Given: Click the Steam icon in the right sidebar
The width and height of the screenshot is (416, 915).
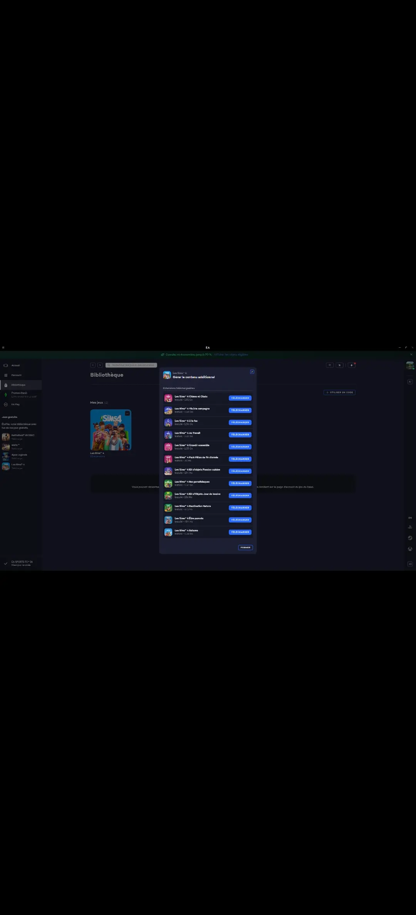Looking at the screenshot, I should [x=410, y=538].
